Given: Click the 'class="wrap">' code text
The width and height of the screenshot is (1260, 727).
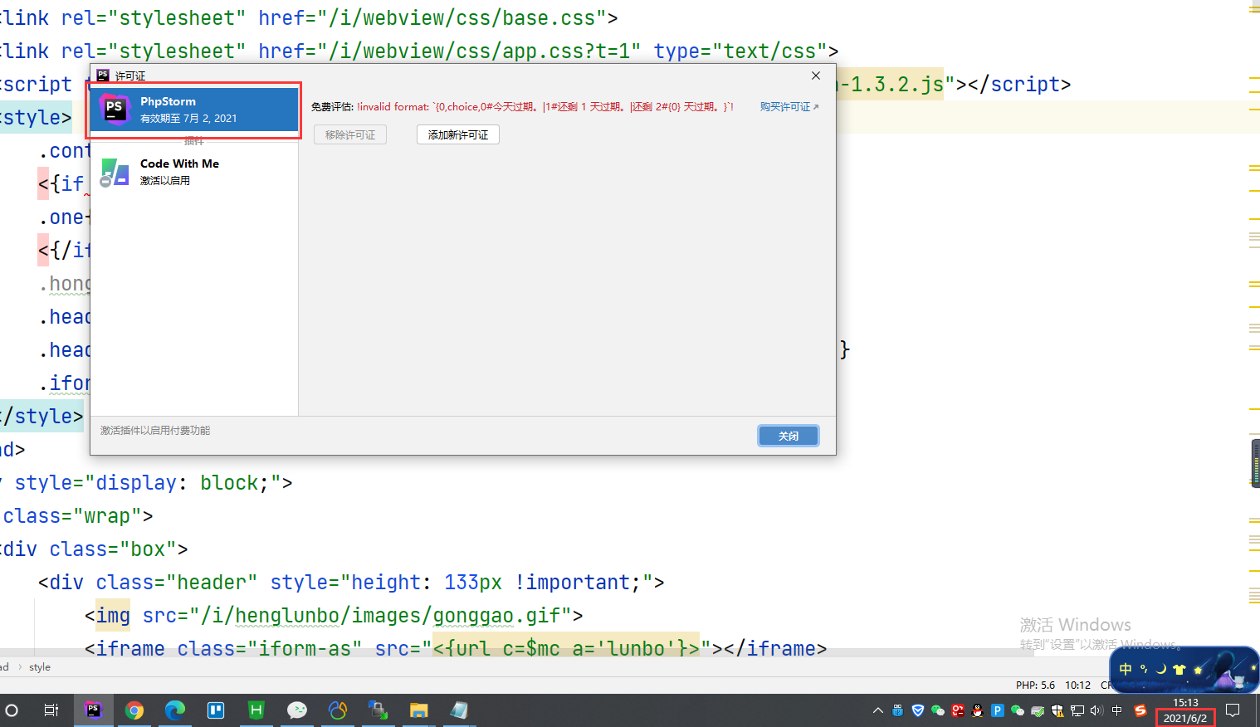Looking at the screenshot, I should [78, 516].
